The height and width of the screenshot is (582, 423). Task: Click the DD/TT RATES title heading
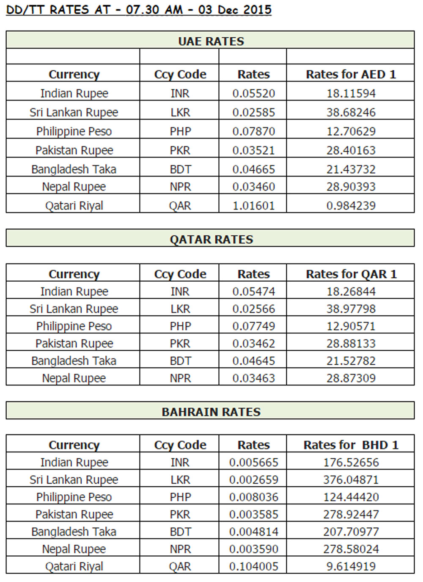139,10
